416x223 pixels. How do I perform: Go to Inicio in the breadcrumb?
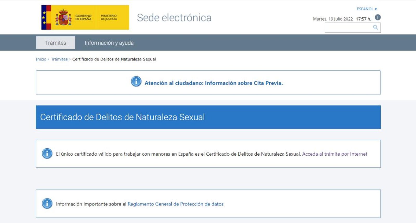tap(41, 59)
